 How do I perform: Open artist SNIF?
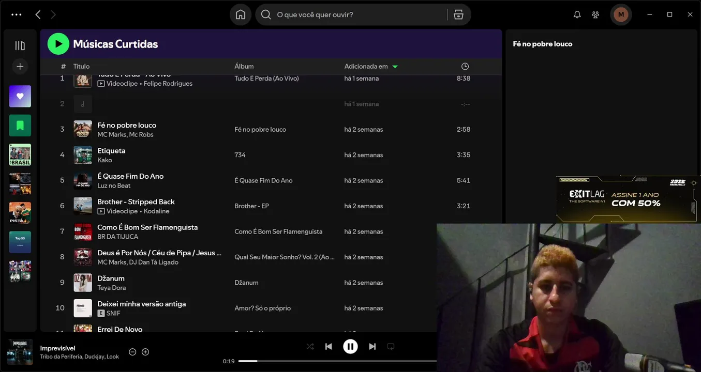click(x=113, y=313)
